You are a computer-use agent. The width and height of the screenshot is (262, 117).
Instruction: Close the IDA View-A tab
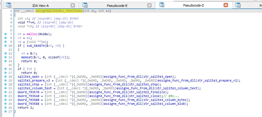click(73, 5)
